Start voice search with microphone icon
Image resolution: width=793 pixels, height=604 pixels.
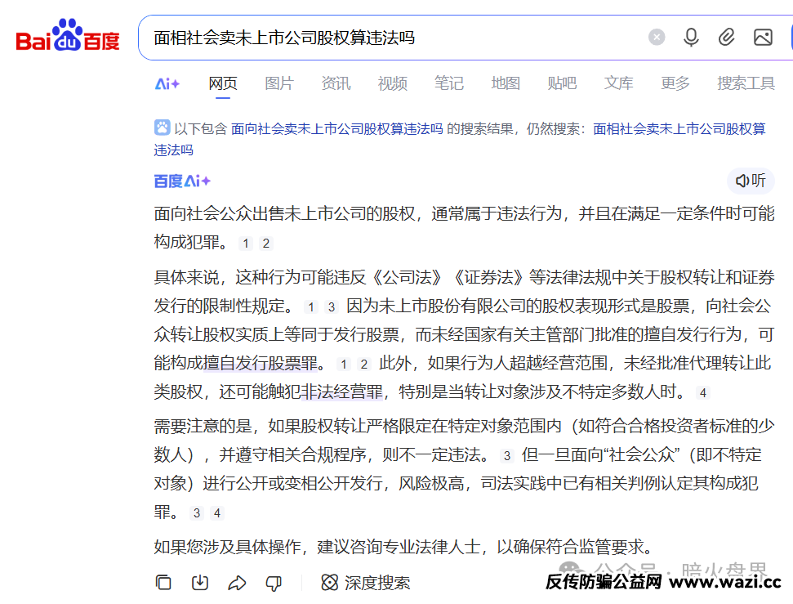(691, 38)
